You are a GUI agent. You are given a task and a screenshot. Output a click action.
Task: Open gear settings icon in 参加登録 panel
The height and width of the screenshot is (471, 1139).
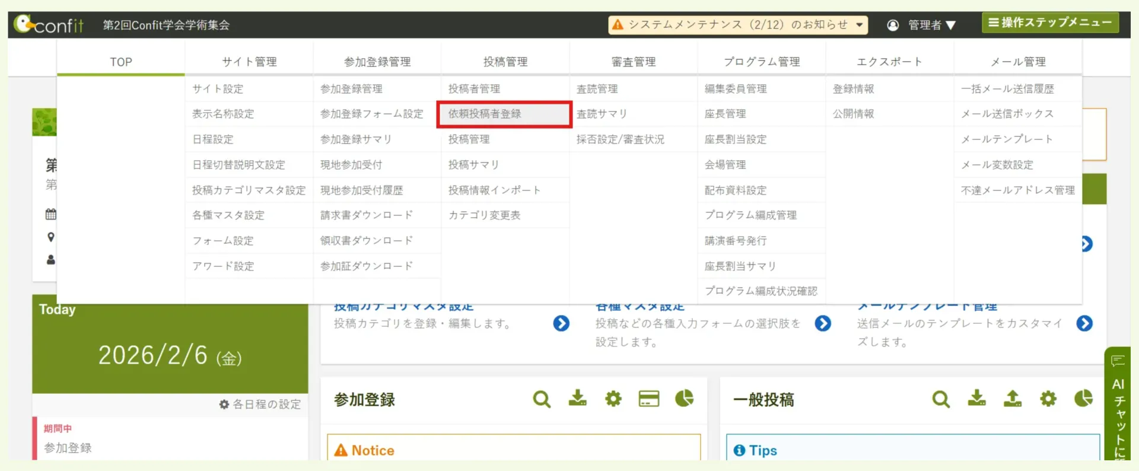(x=613, y=399)
